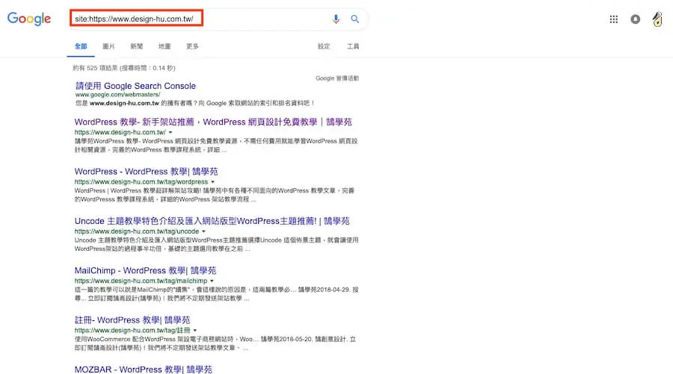Click the homepage green URL under first result
Viewport: 673px width, 374px height.
point(120,132)
